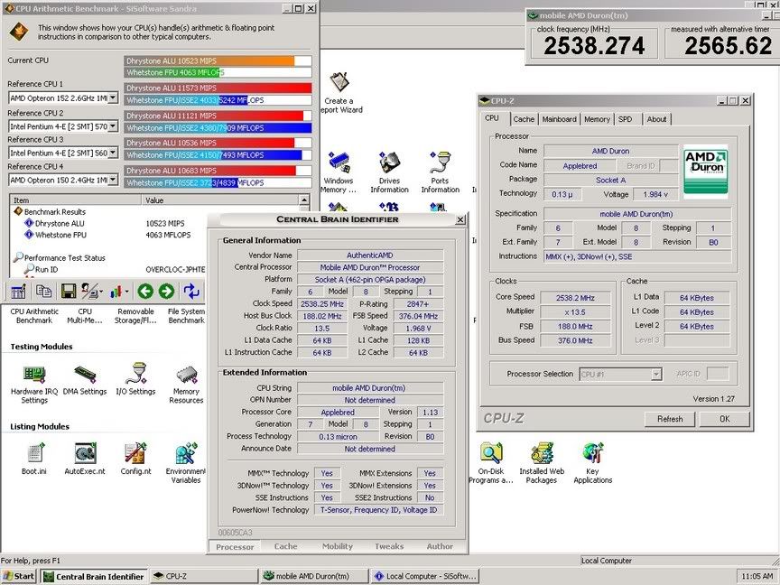
Task: Switch to CPU-Z on the taskbar
Action: pos(203,576)
